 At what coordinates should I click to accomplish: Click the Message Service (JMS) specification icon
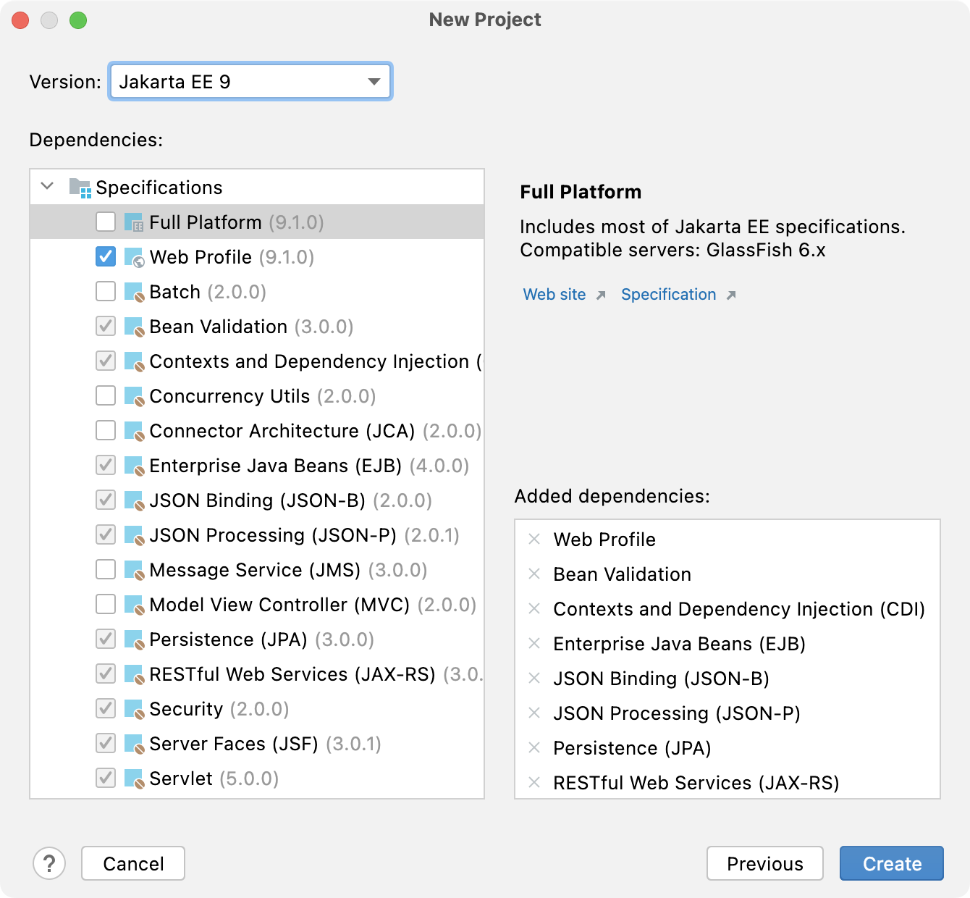[136, 569]
